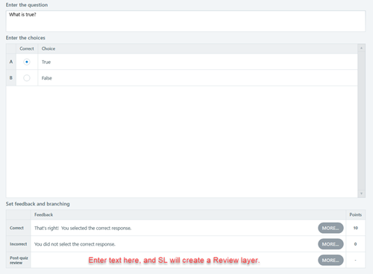Mark choice B as the correct answer
Image resolution: width=373 pixels, height=274 pixels.
27,78
